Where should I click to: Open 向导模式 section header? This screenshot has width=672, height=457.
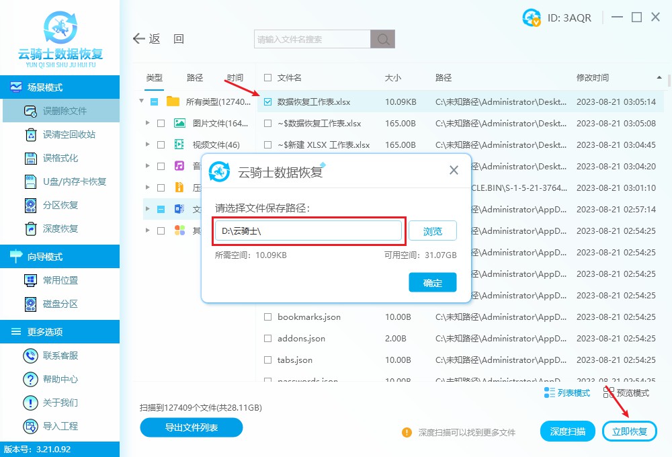pos(60,256)
